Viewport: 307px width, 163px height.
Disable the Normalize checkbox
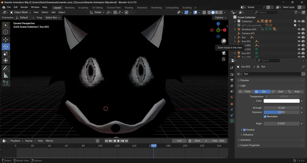[265, 117]
